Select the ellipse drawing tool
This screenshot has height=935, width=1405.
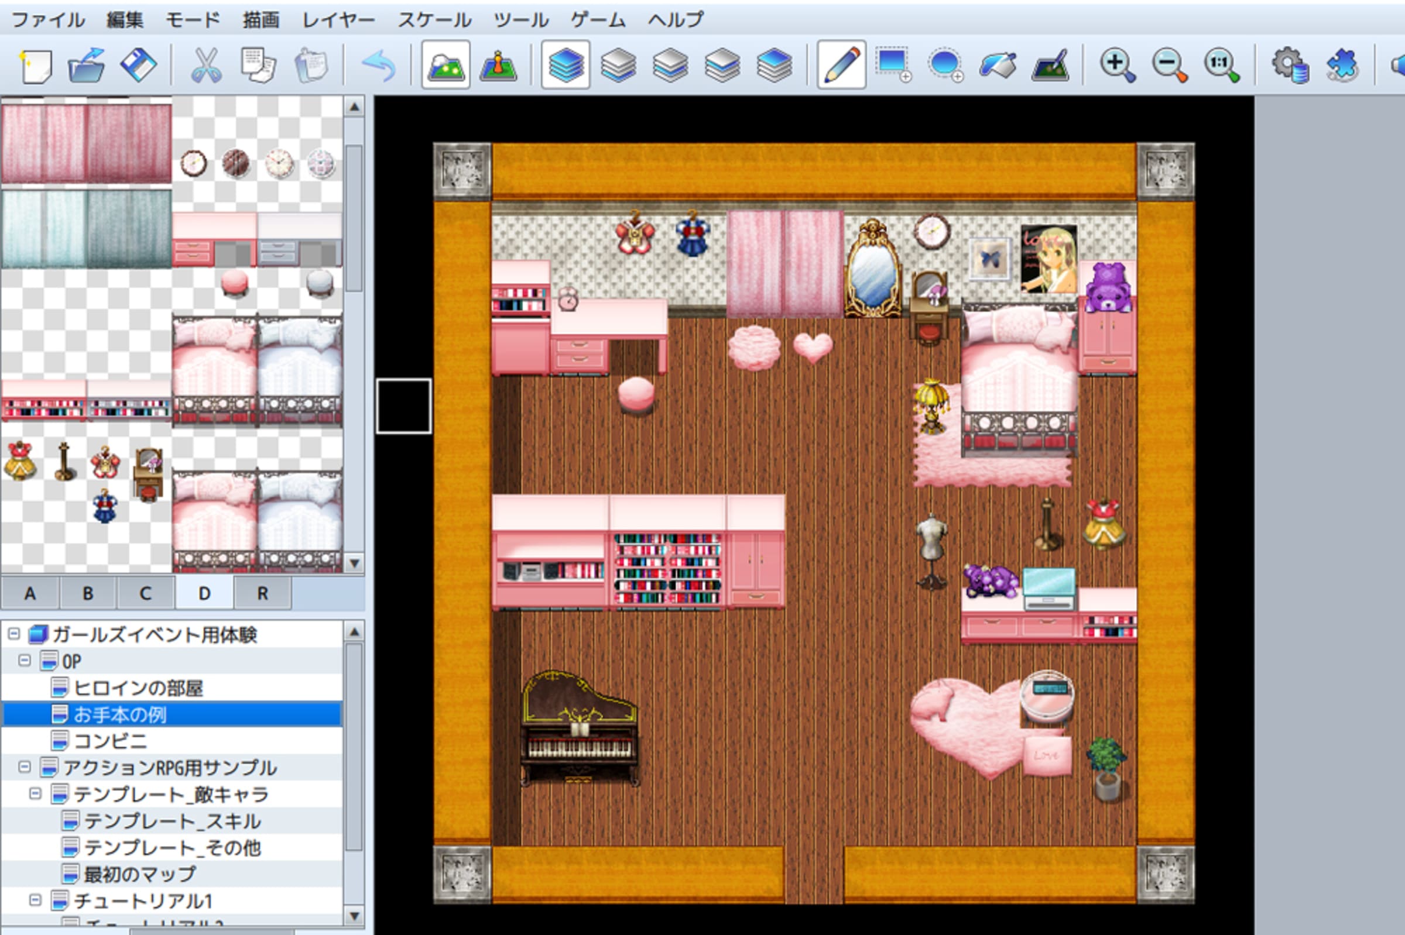click(x=945, y=64)
